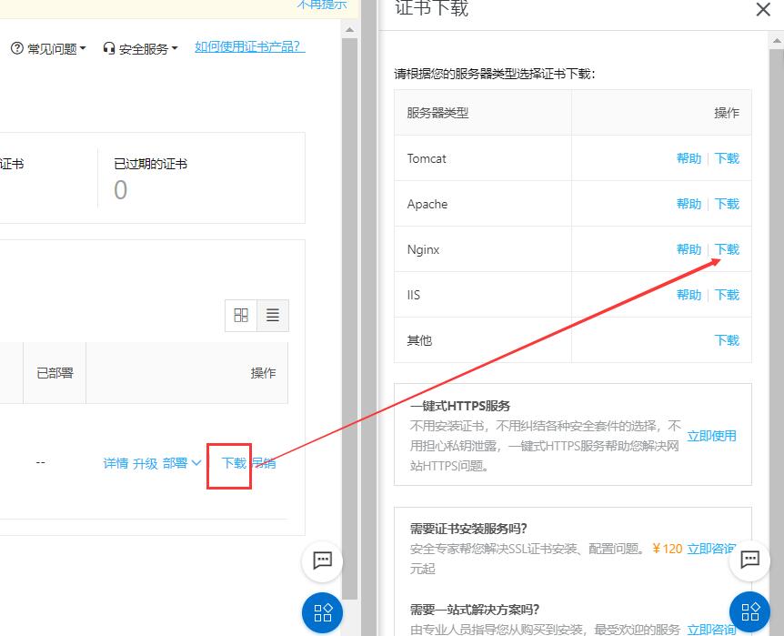
Task: Download the 其他 type certificate
Action: 727,341
